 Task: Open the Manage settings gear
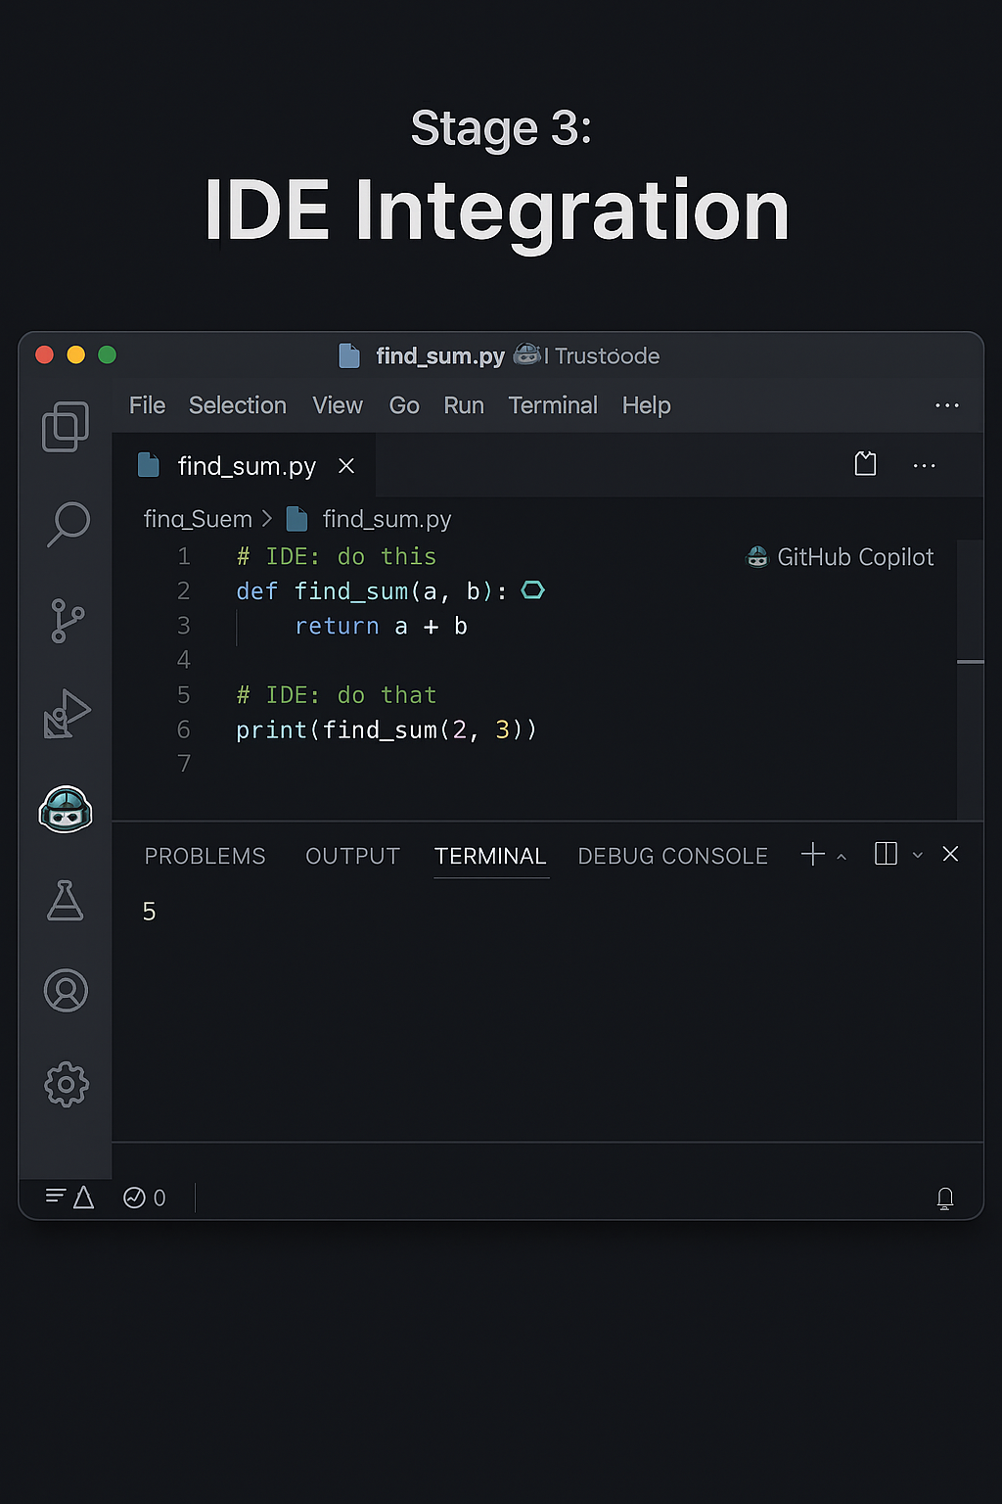[66, 1084]
